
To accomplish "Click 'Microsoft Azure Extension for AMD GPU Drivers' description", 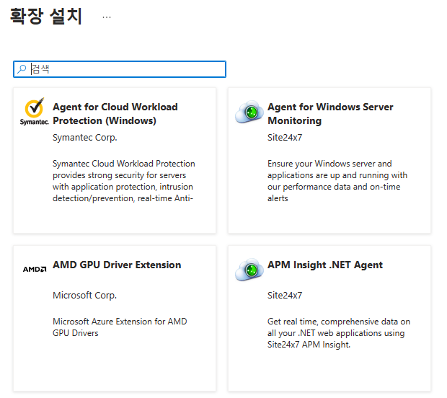I will [x=120, y=327].
